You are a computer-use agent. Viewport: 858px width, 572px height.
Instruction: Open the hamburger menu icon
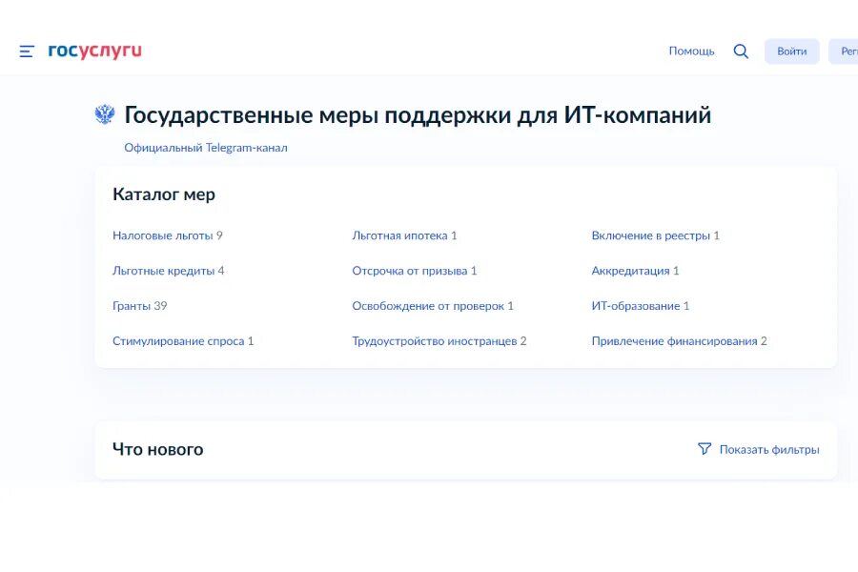click(x=27, y=51)
